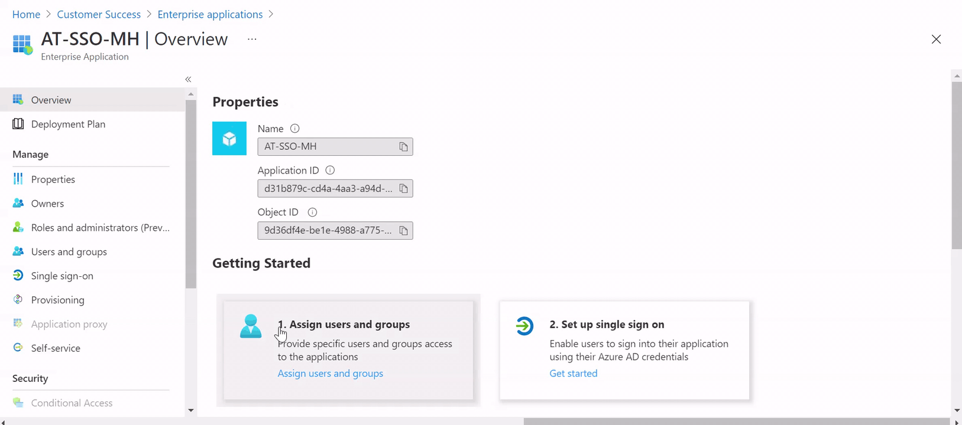Copy the Object ID value

[x=403, y=231]
